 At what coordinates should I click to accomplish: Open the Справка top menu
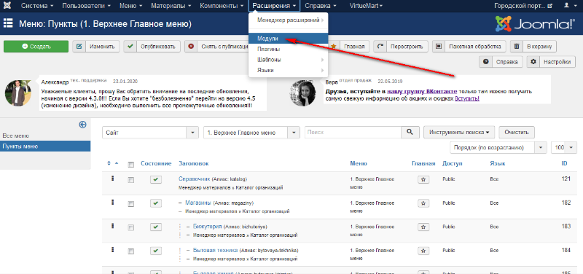(321, 6)
